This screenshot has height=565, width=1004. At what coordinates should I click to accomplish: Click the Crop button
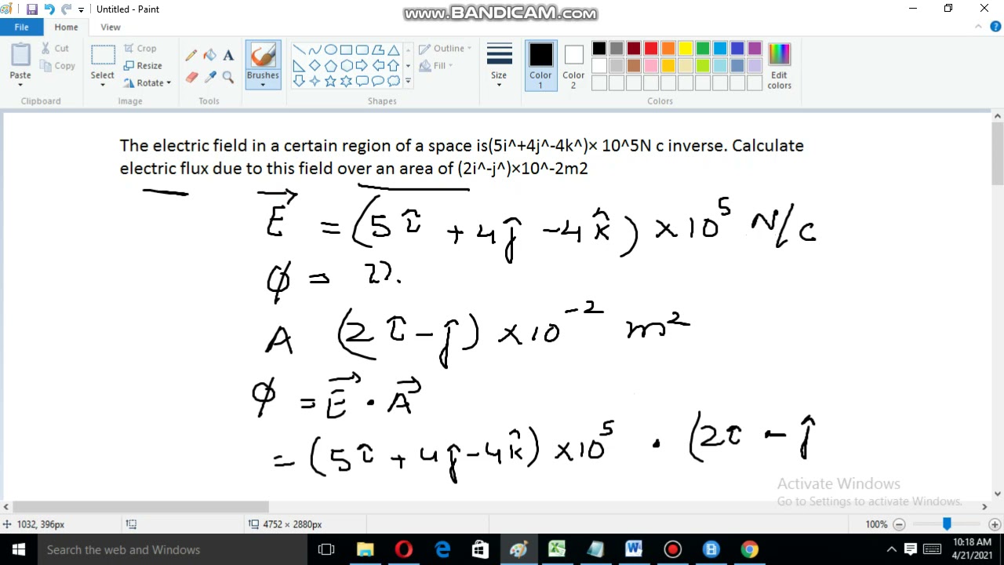click(x=140, y=49)
